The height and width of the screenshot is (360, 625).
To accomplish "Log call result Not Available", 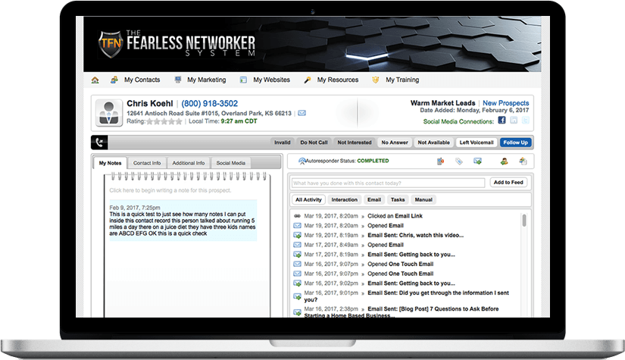I will [433, 142].
